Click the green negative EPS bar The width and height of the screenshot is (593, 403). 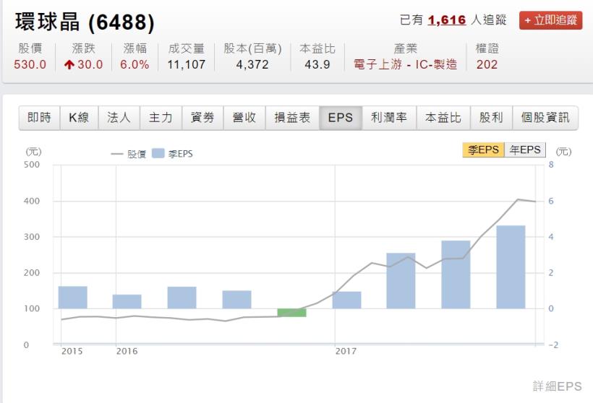click(x=291, y=313)
